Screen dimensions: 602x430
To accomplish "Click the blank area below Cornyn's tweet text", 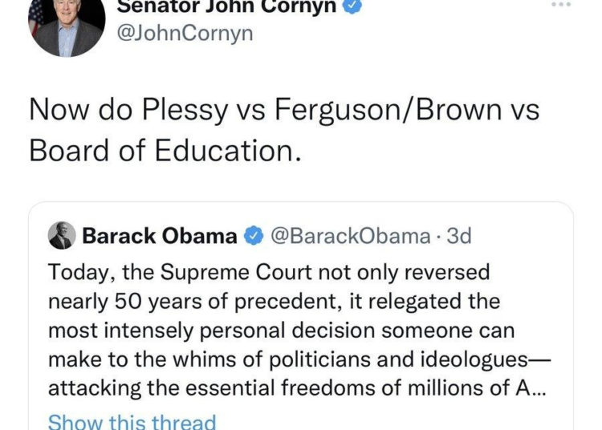I will 301,182.
